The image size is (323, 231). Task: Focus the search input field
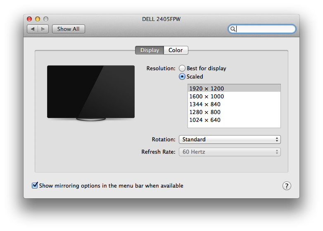(262, 29)
